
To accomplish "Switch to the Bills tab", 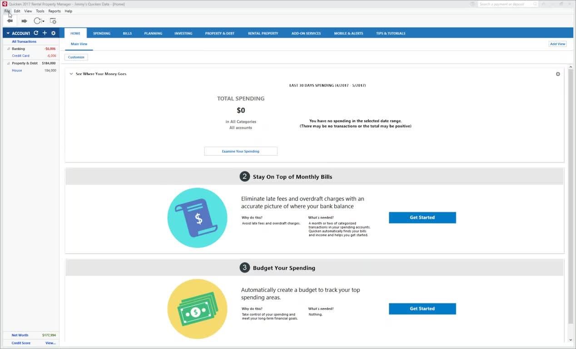I will point(127,33).
